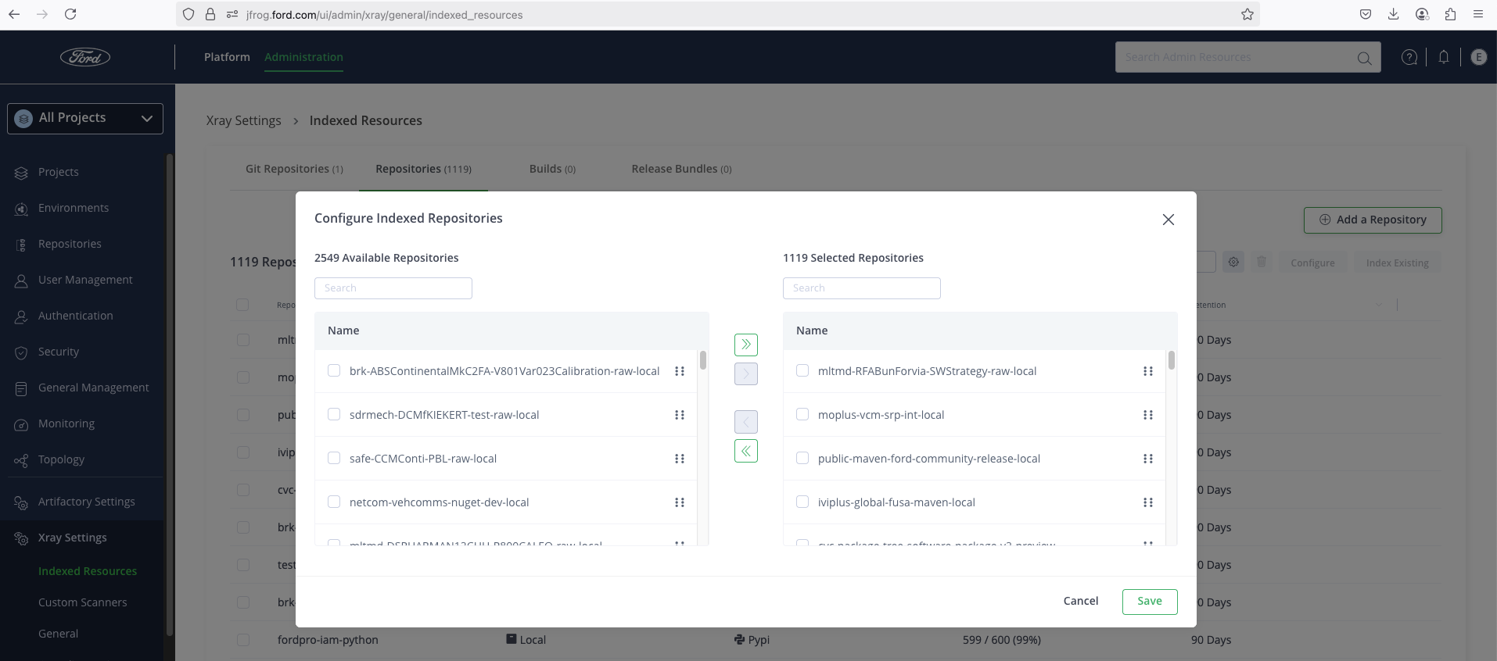
Task: Open User Management in sidebar
Action: (85, 280)
